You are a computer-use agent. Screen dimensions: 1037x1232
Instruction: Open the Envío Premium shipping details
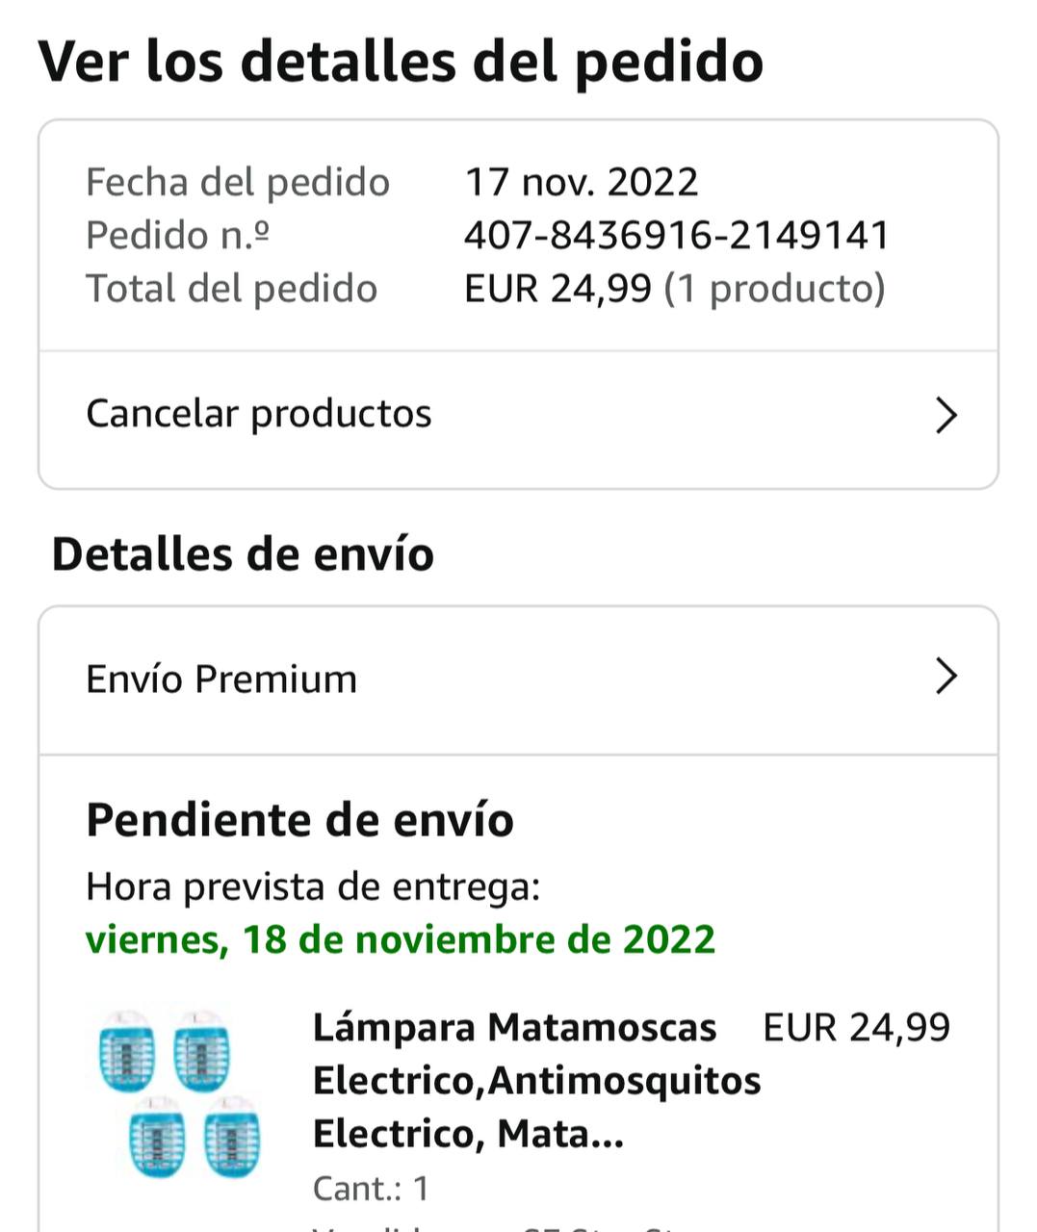click(221, 680)
